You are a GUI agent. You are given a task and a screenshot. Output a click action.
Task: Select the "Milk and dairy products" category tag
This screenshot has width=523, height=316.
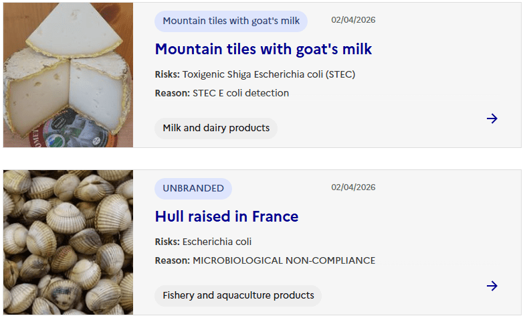click(216, 128)
